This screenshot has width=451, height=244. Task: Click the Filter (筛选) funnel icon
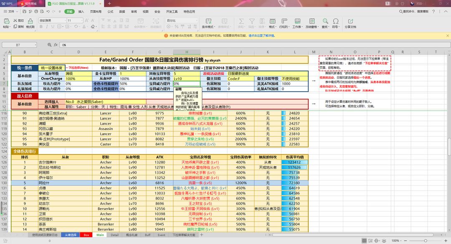coord(252,21)
